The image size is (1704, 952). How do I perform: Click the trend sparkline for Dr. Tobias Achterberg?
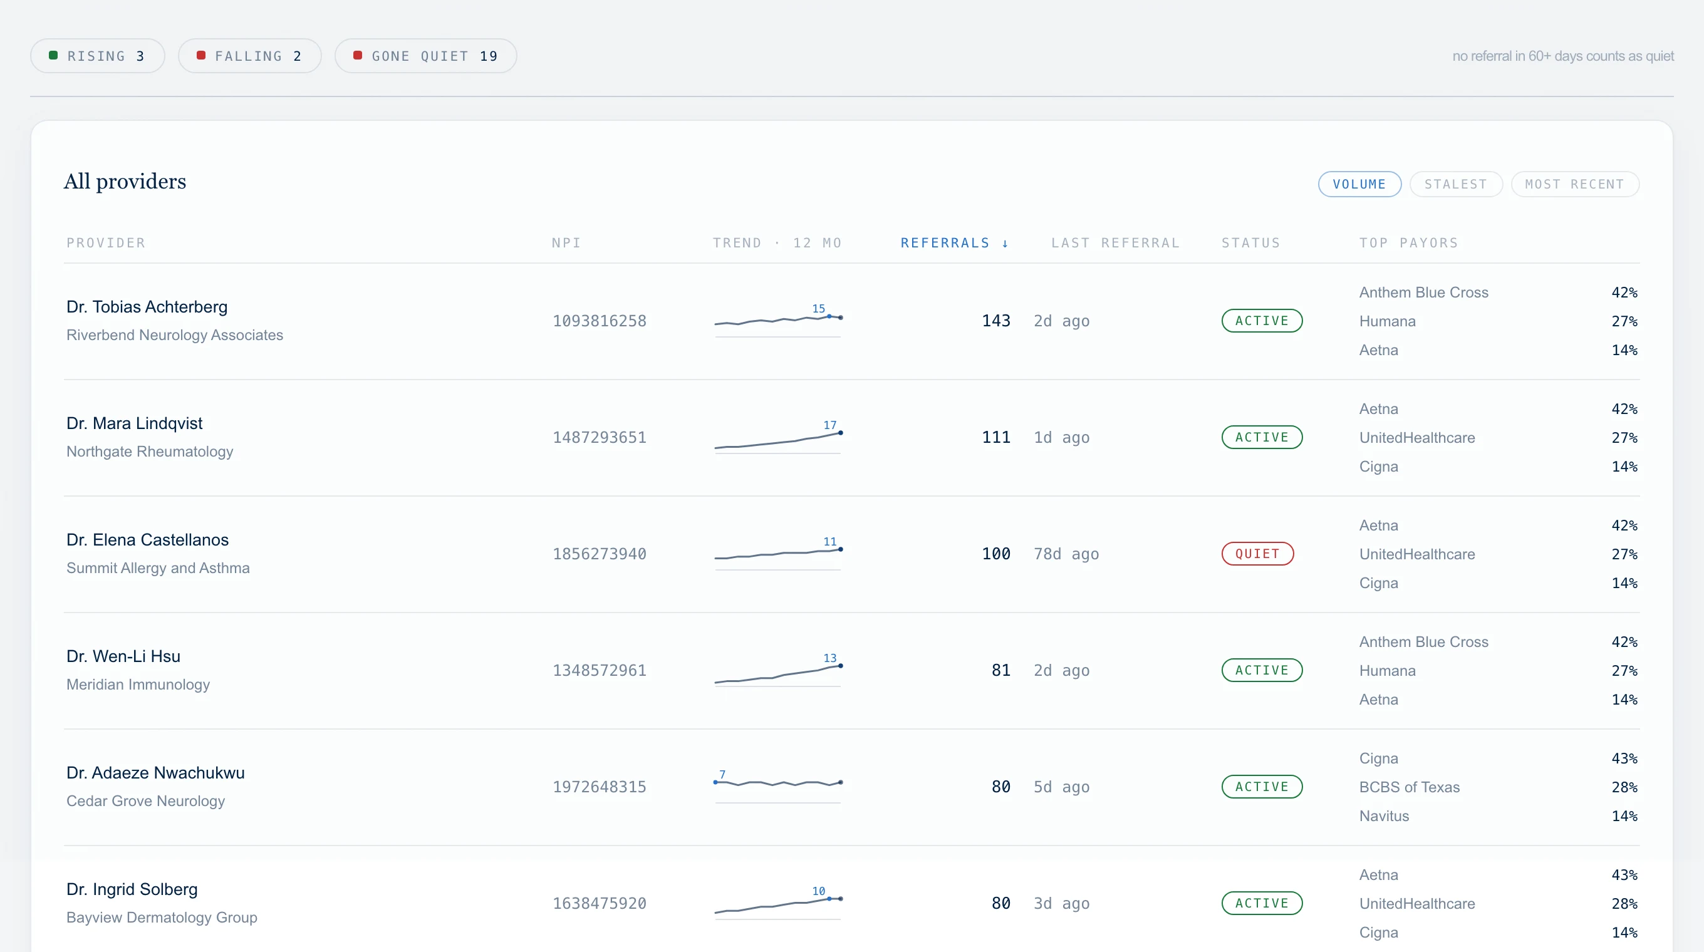(778, 321)
